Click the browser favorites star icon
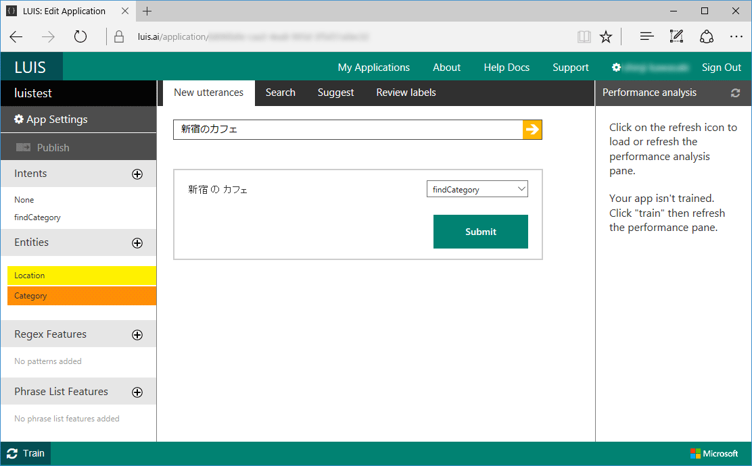This screenshot has height=466, width=752. pyautogui.click(x=606, y=36)
